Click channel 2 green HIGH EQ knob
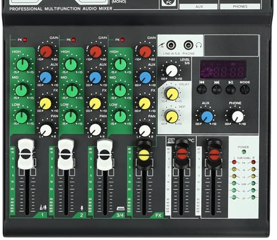This screenshot has width=277, height=240. [71, 65]
